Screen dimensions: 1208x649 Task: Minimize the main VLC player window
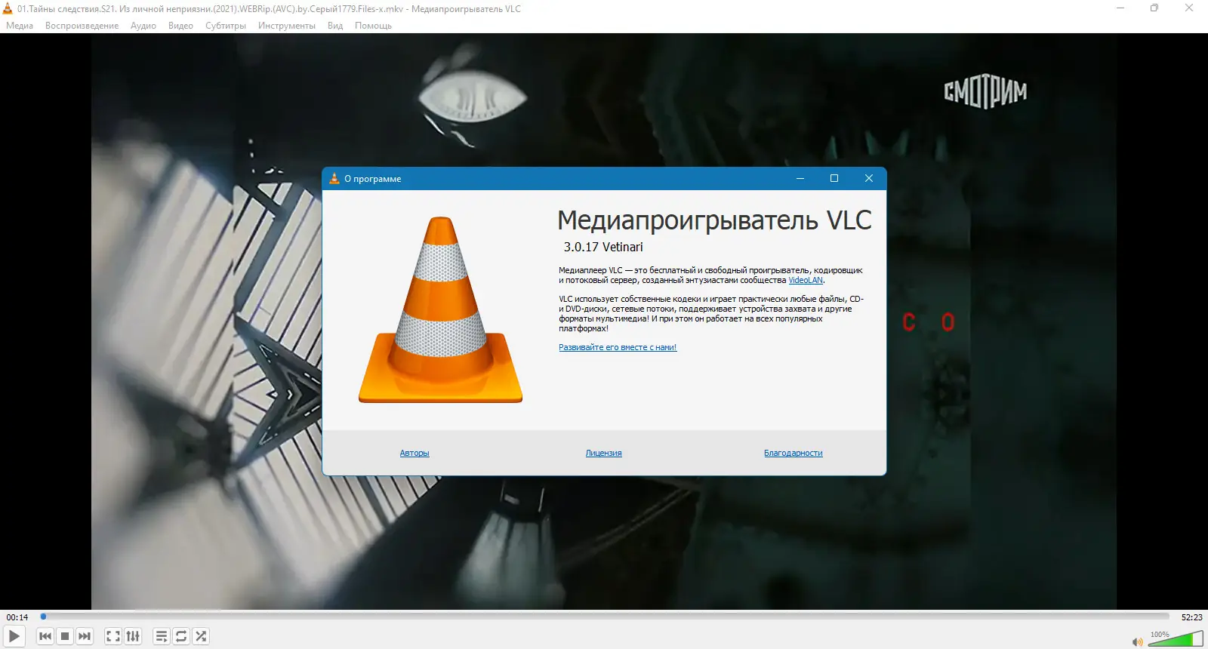click(1120, 8)
